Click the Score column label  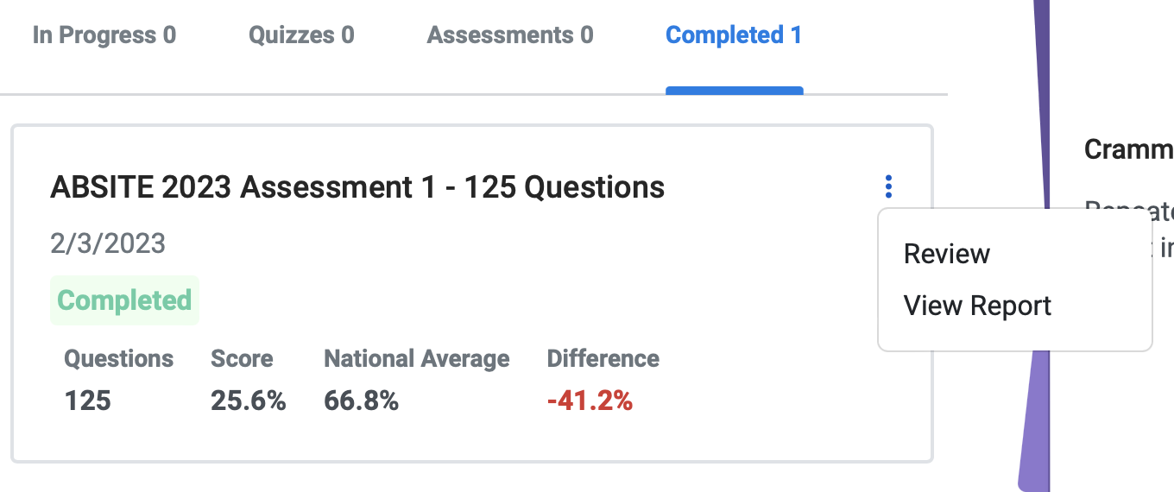242,358
